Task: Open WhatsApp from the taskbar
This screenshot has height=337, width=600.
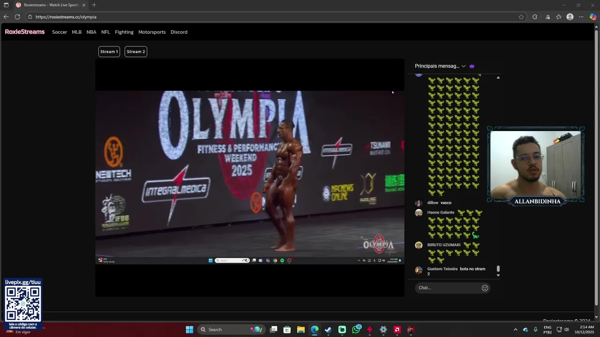Action: pyautogui.click(x=356, y=330)
